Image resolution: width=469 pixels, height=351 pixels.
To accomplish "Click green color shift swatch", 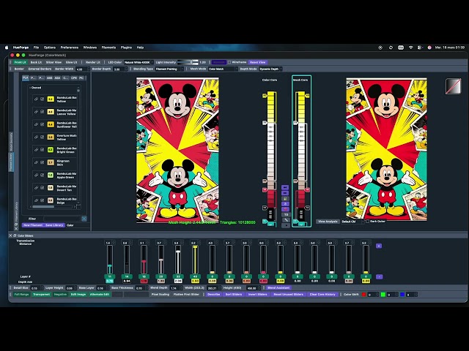I will click(x=383, y=295).
